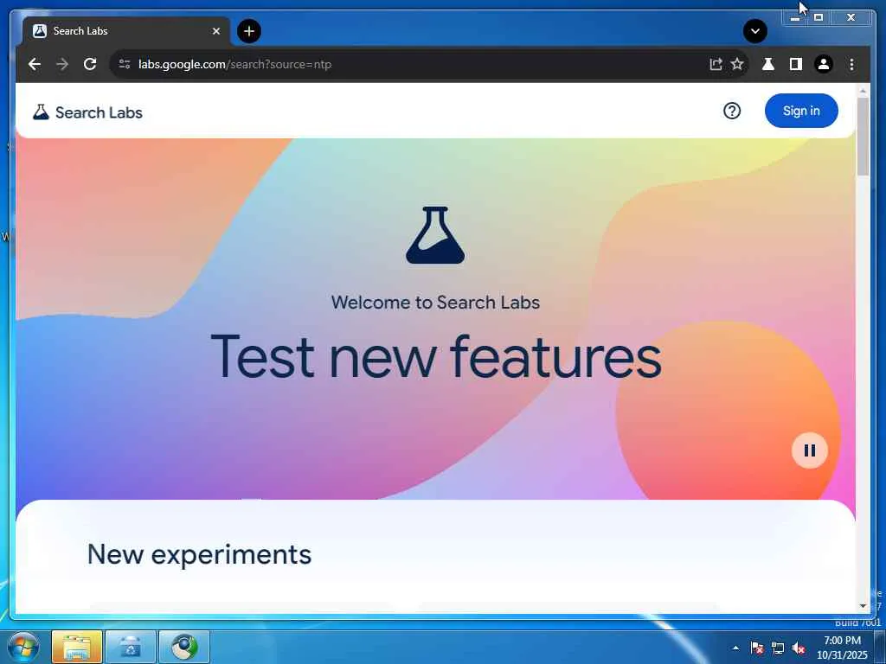This screenshot has width=886, height=664.
Task: Click the scrollbar up arrow
Action: tap(863, 90)
